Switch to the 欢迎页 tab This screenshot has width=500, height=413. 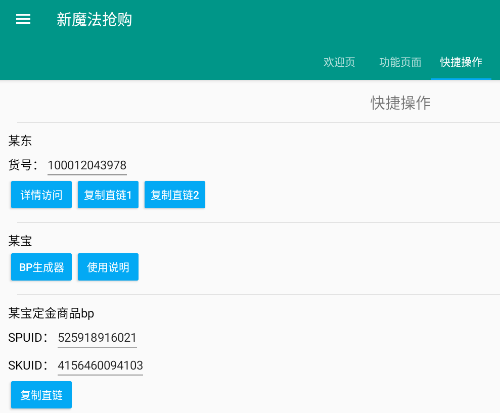[339, 62]
